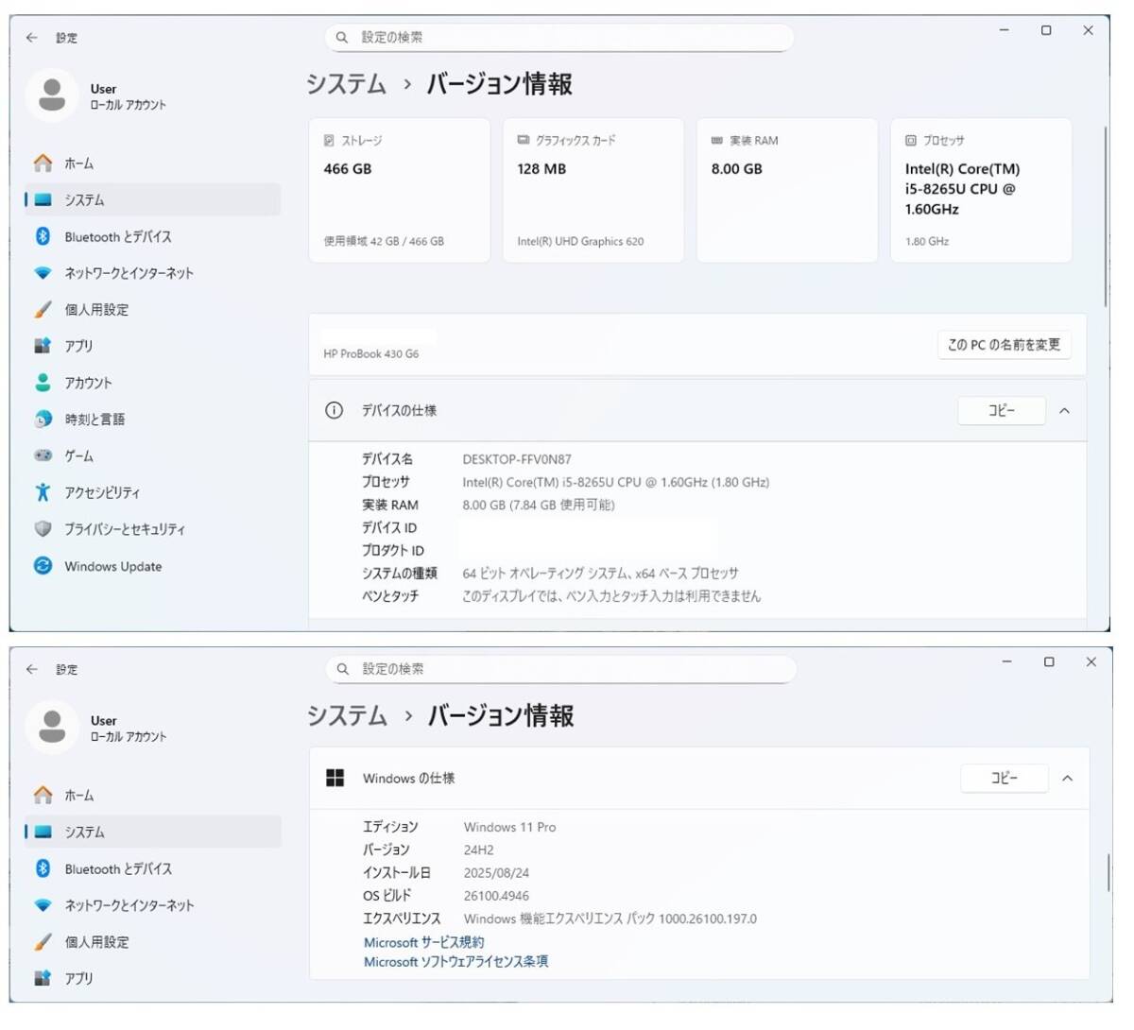1134x1030 pixels.
Task: Click コピー button for Windows の仕様
Action: pyautogui.click(x=1005, y=779)
